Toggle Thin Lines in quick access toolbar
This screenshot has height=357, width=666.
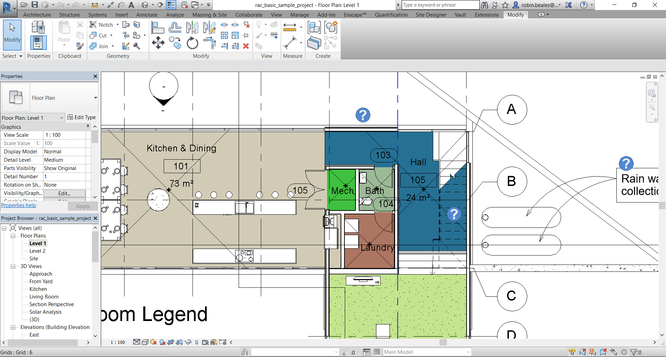[171, 5]
